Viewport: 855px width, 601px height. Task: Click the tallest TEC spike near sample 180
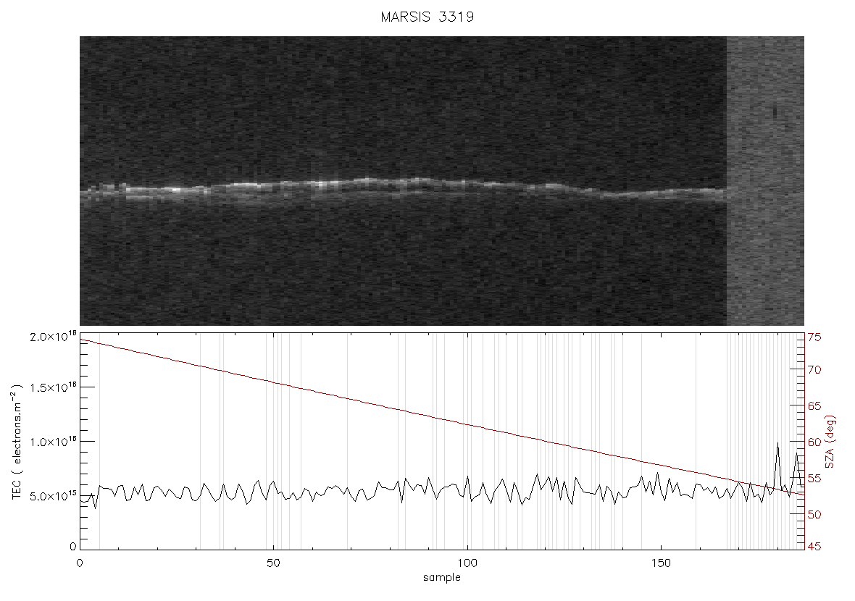[x=777, y=444]
